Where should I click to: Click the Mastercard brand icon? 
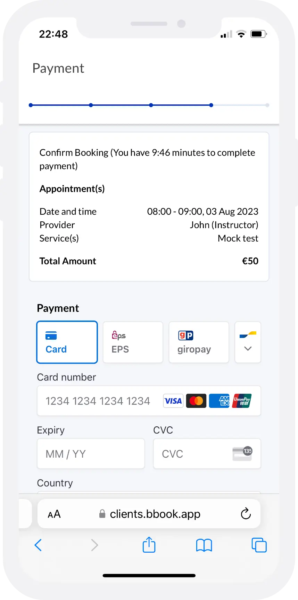[x=196, y=401]
